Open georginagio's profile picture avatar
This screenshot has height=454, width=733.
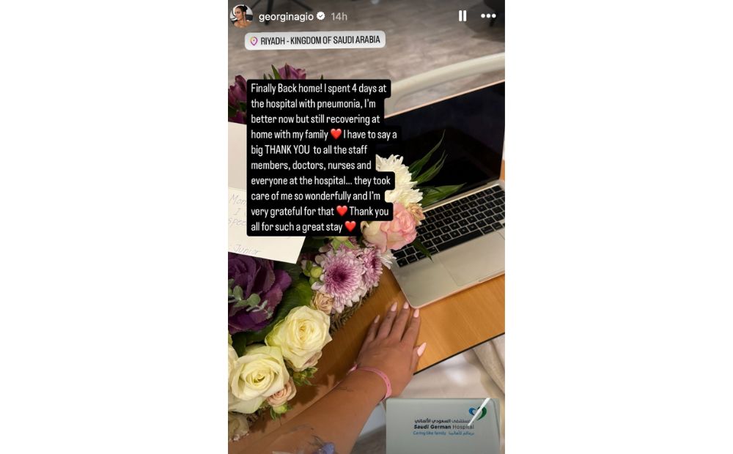[x=242, y=16]
